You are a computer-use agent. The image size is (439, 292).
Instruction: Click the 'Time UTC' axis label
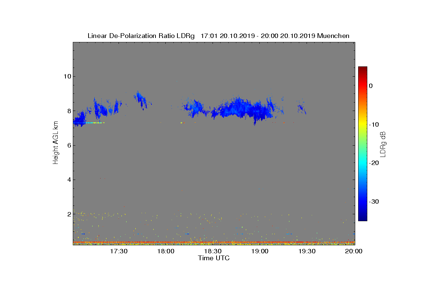point(214,258)
